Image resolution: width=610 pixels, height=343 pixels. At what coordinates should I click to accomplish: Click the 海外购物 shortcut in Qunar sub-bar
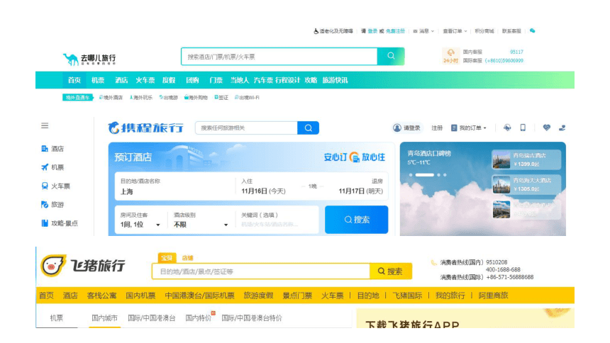pyautogui.click(x=196, y=98)
